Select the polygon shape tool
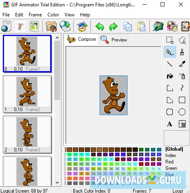The width and height of the screenshot is (190, 193). (x=170, y=100)
